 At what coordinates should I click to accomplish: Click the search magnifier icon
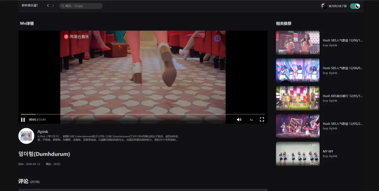click(x=63, y=6)
